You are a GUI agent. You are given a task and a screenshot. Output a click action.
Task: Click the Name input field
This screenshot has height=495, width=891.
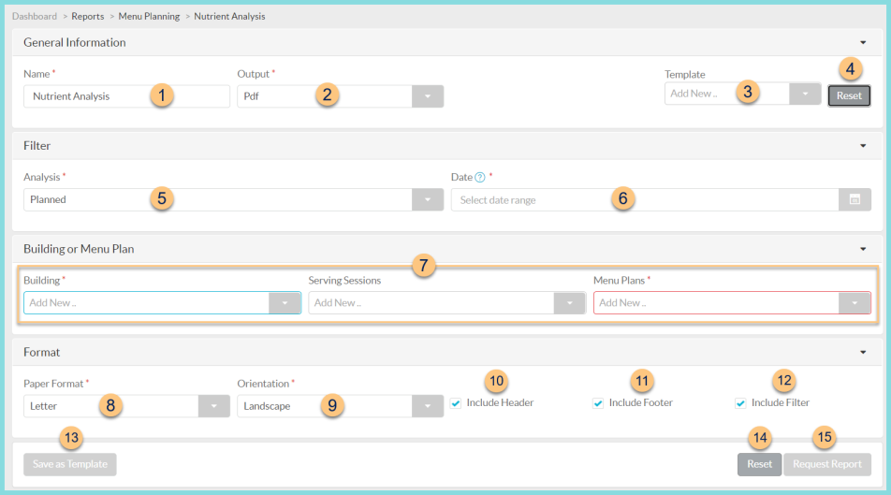(x=126, y=96)
